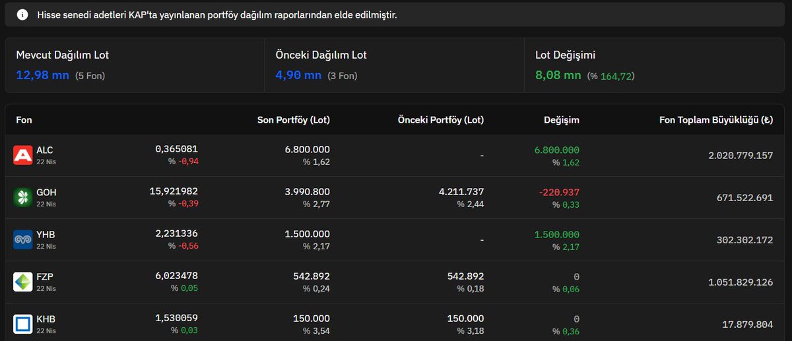This screenshot has height=341, width=792.
Task: Select Lot Değişimi value 8,08 mn
Action: [558, 75]
